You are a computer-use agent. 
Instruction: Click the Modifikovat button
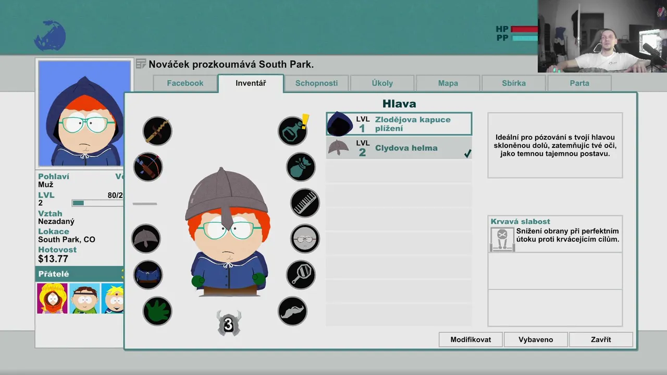(471, 340)
